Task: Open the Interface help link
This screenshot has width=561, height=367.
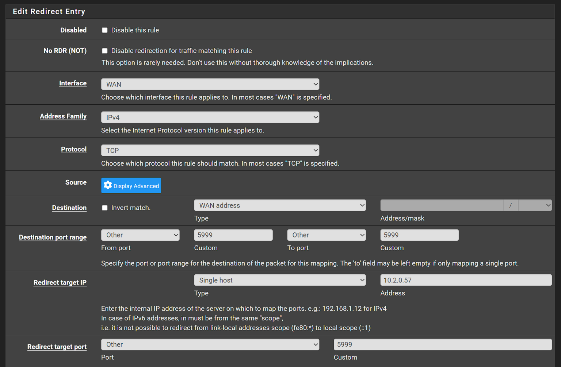Action: (x=73, y=83)
